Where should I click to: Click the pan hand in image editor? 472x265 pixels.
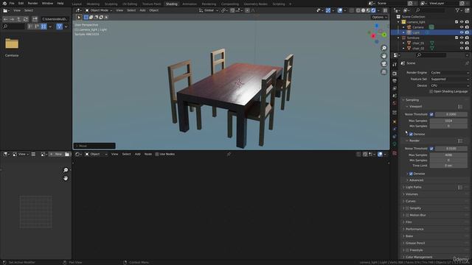[x=66, y=178]
